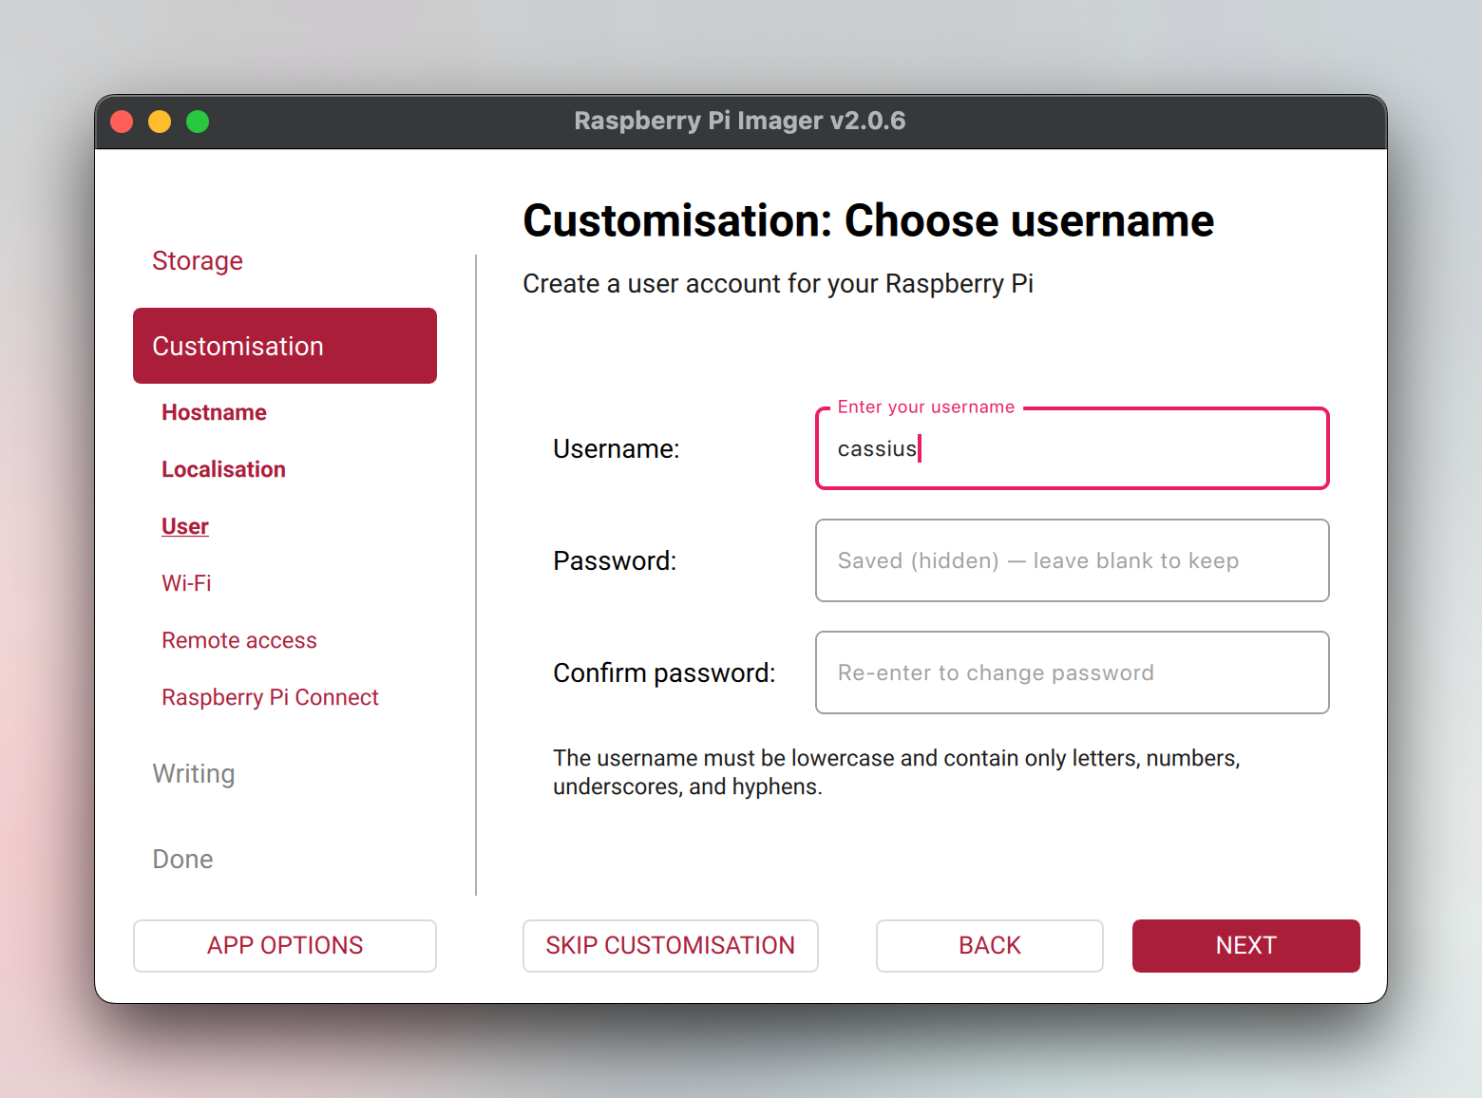Jump to the Localisation sub-step

(x=223, y=469)
